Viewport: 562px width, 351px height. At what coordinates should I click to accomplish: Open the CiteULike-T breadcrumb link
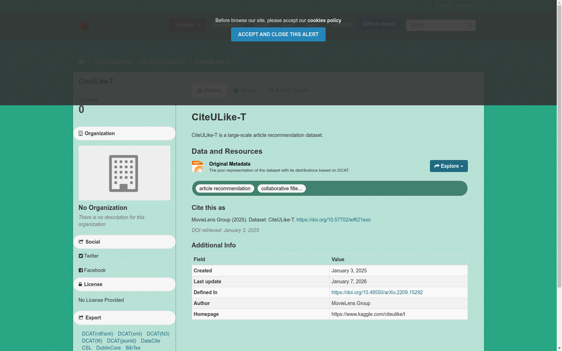(x=213, y=62)
